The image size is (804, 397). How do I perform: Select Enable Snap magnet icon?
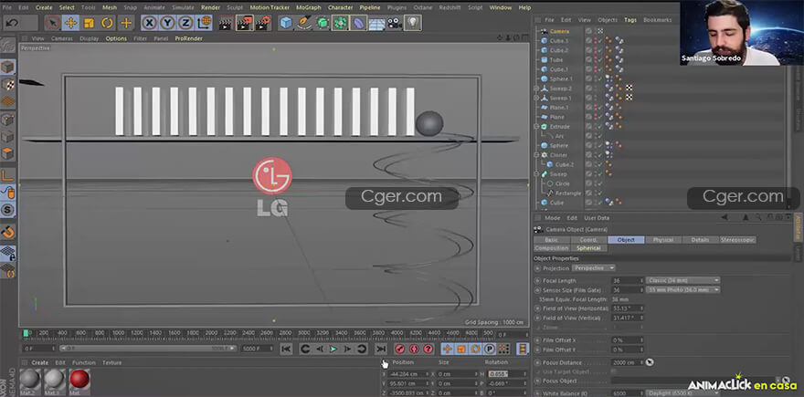pyautogui.click(x=7, y=232)
